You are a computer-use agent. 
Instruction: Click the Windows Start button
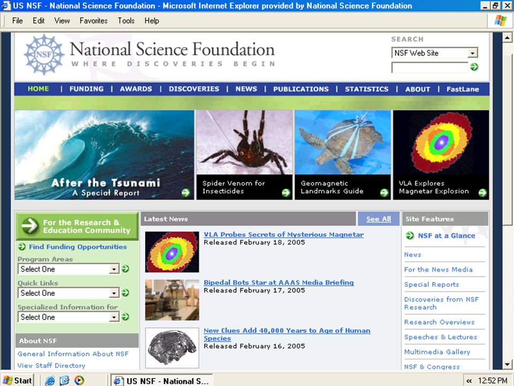click(x=17, y=381)
